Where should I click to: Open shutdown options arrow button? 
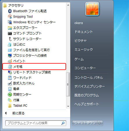coord(100,123)
